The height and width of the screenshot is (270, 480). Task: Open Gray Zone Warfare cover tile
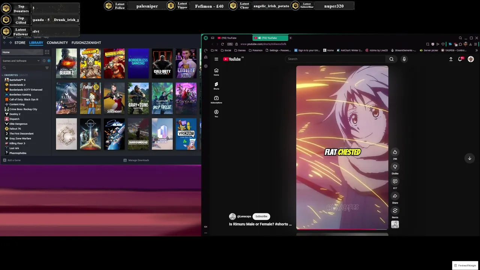coord(138,98)
